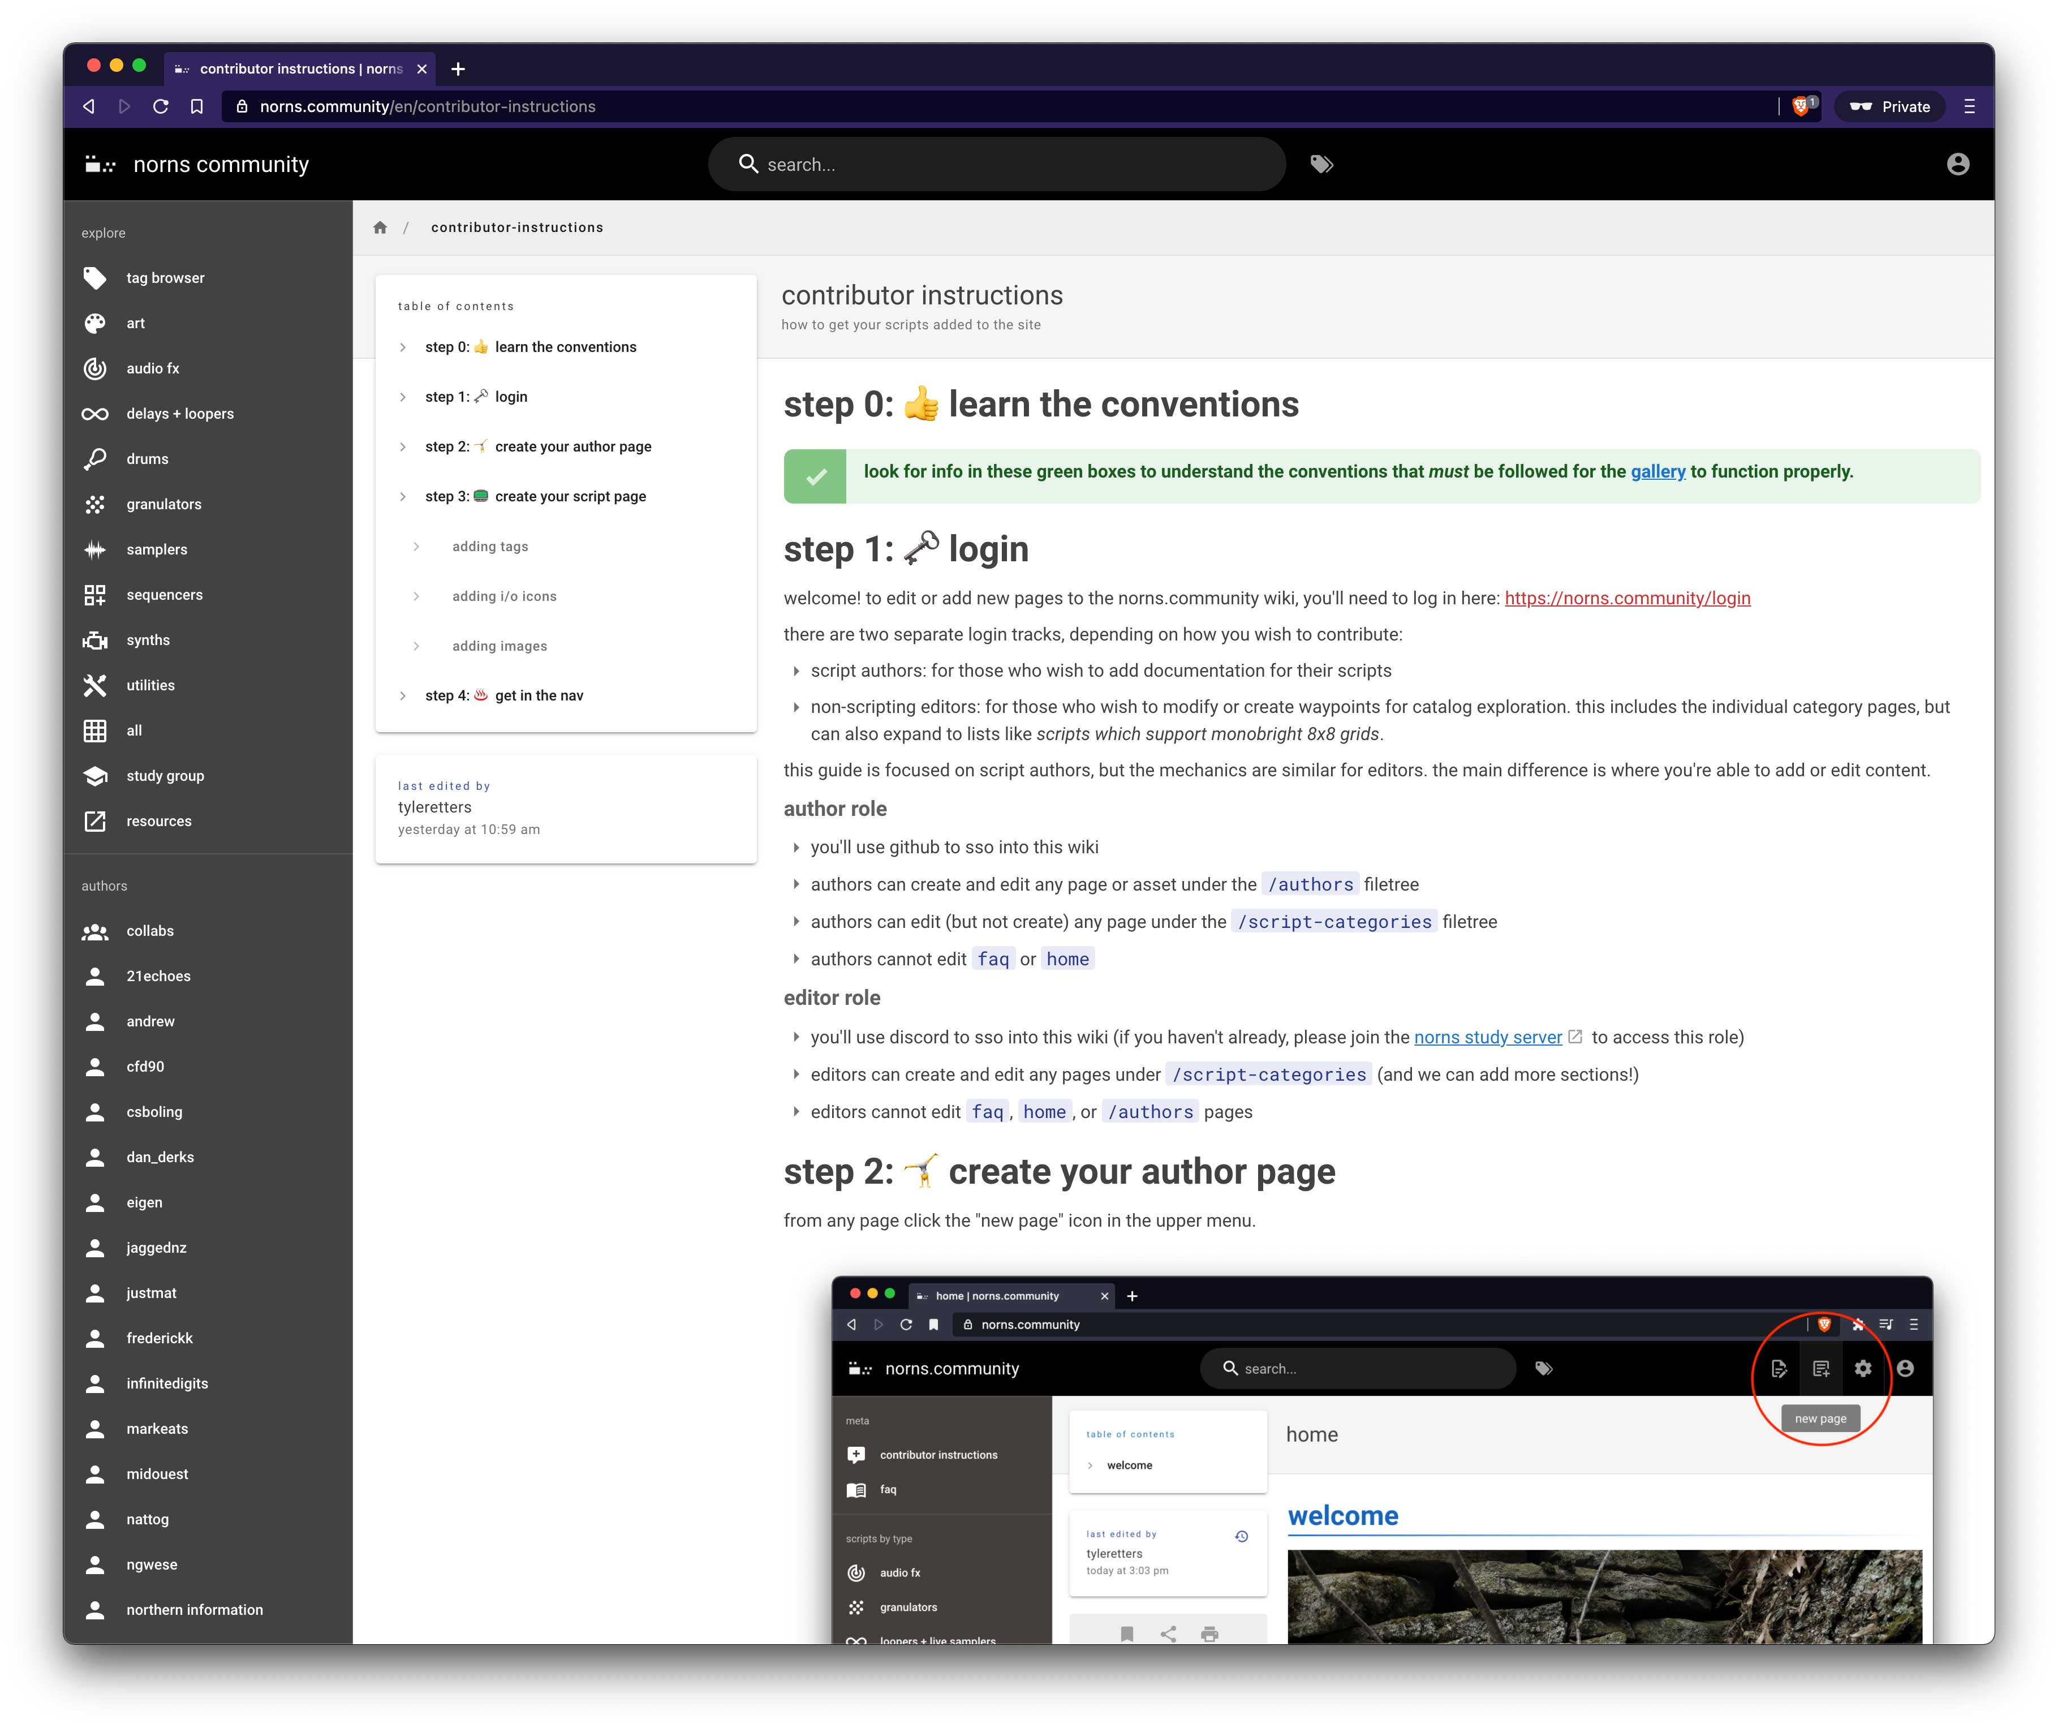Click the Brave shields icon
Screen dimensions: 2058x1728
click(x=1800, y=107)
